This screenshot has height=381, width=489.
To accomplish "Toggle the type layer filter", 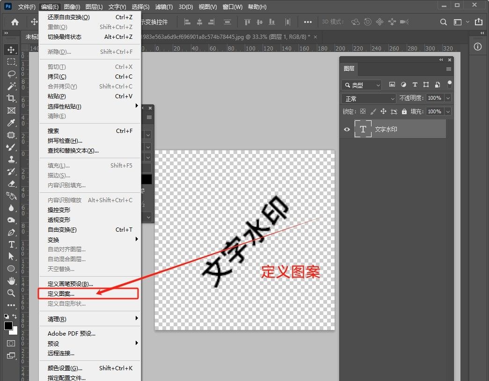I will (415, 85).
